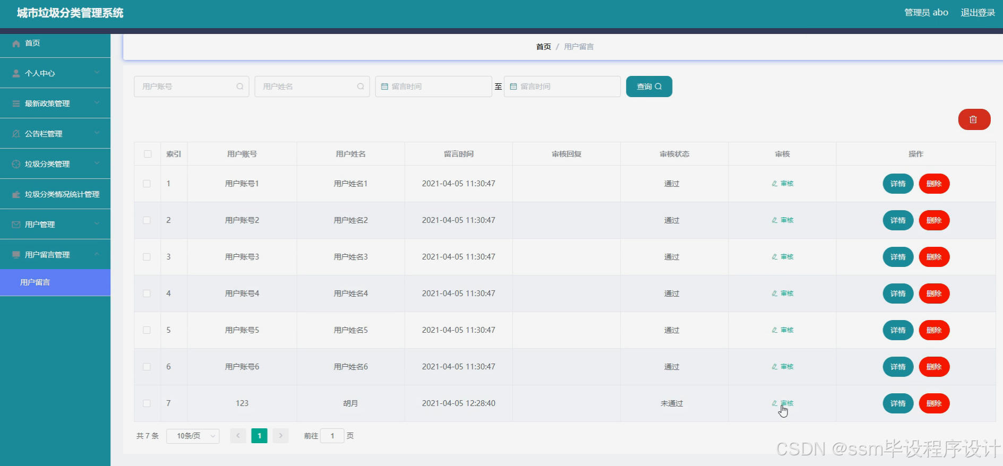1003x466 pixels.
Task: Click search icon in 用户账号 field
Action: pyautogui.click(x=240, y=87)
